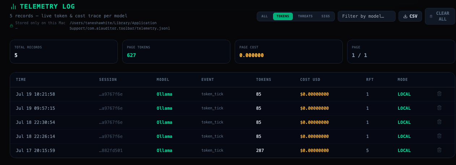The height and width of the screenshot is (165, 456).
Task: Sort by the TIME column header
Action: click(21, 79)
